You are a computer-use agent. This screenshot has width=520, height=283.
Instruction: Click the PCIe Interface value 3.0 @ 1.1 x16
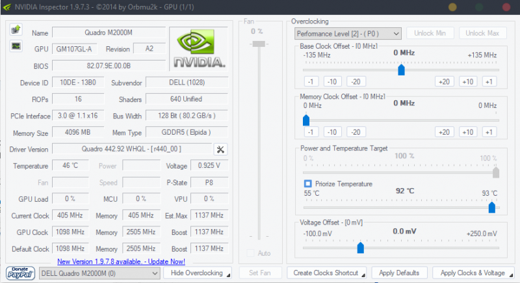point(78,115)
